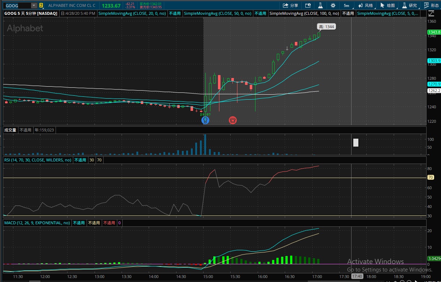Screen dimensions: 441x282
Task: Click the 1262.2 white axis price label
Action: (x=434, y=91)
